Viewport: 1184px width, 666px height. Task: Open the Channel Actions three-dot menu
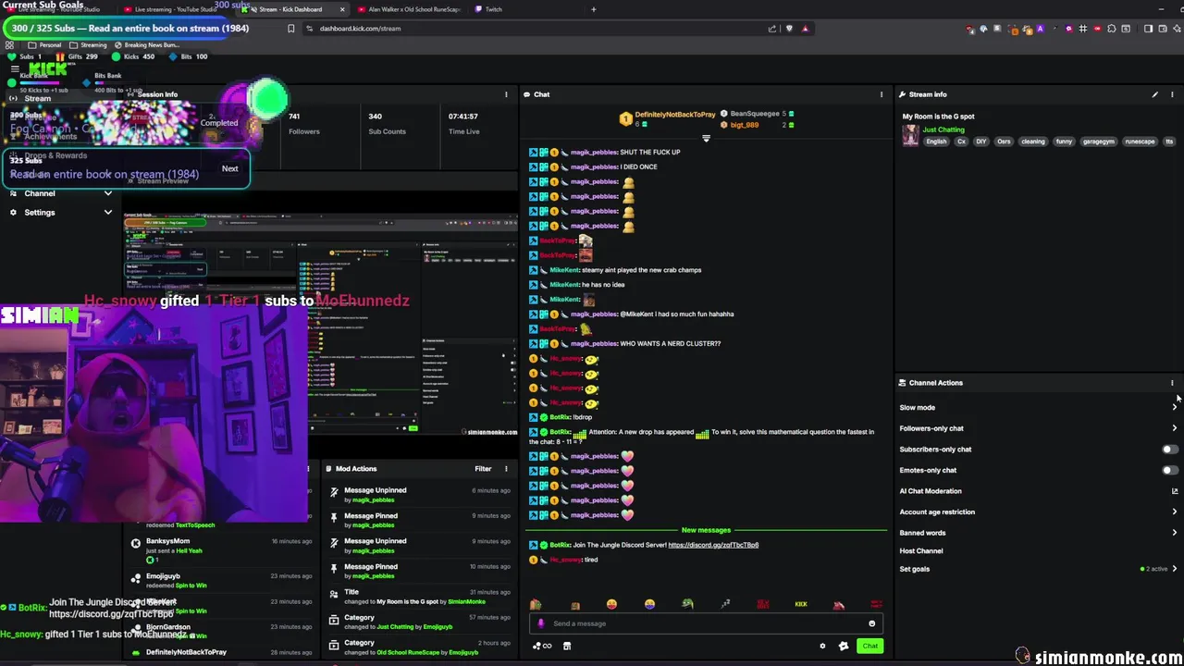(x=1172, y=383)
